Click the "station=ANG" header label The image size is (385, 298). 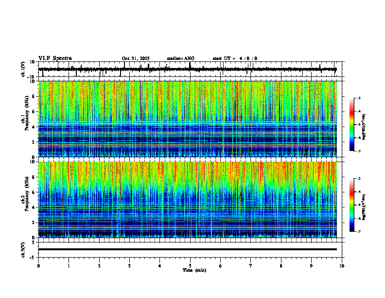(x=180, y=58)
